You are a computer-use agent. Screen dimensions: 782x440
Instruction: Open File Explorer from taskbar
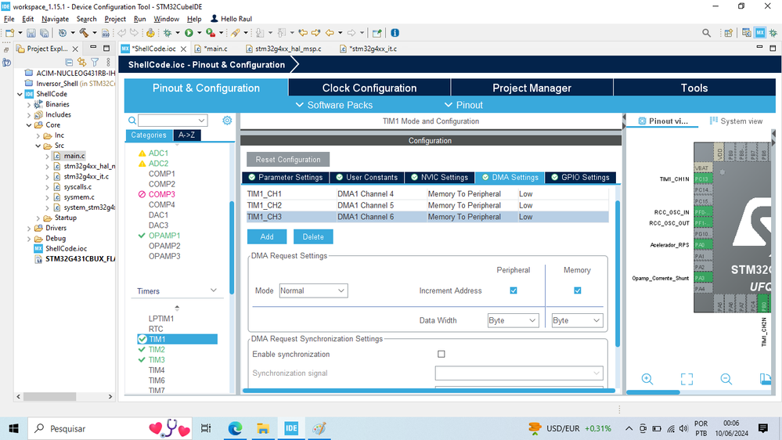pyautogui.click(x=263, y=428)
